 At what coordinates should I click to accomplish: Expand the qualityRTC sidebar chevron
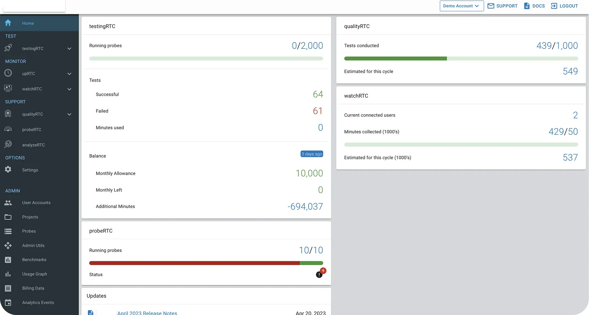69,114
